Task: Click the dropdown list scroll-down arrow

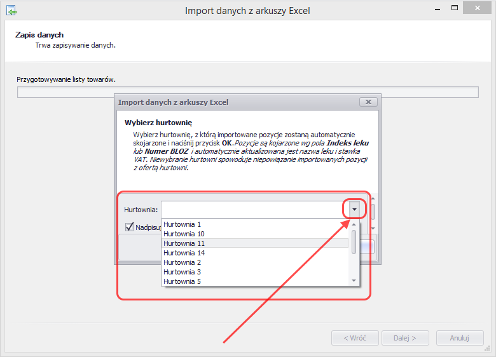Action: (354, 281)
